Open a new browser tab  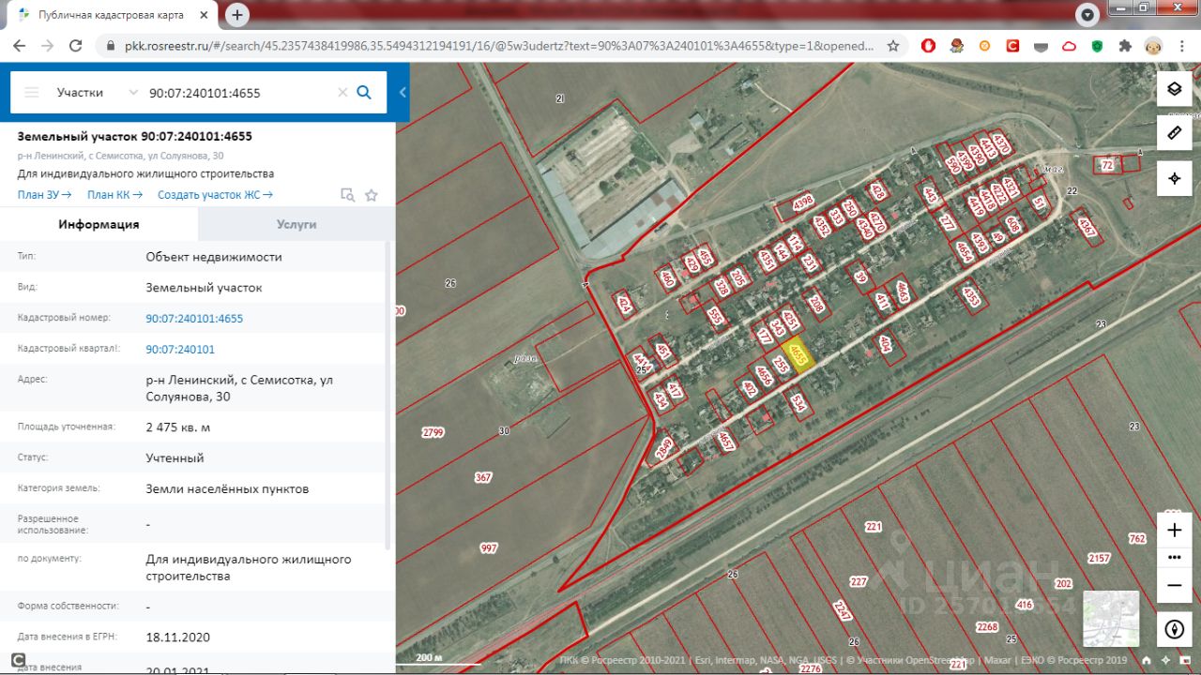tap(237, 15)
